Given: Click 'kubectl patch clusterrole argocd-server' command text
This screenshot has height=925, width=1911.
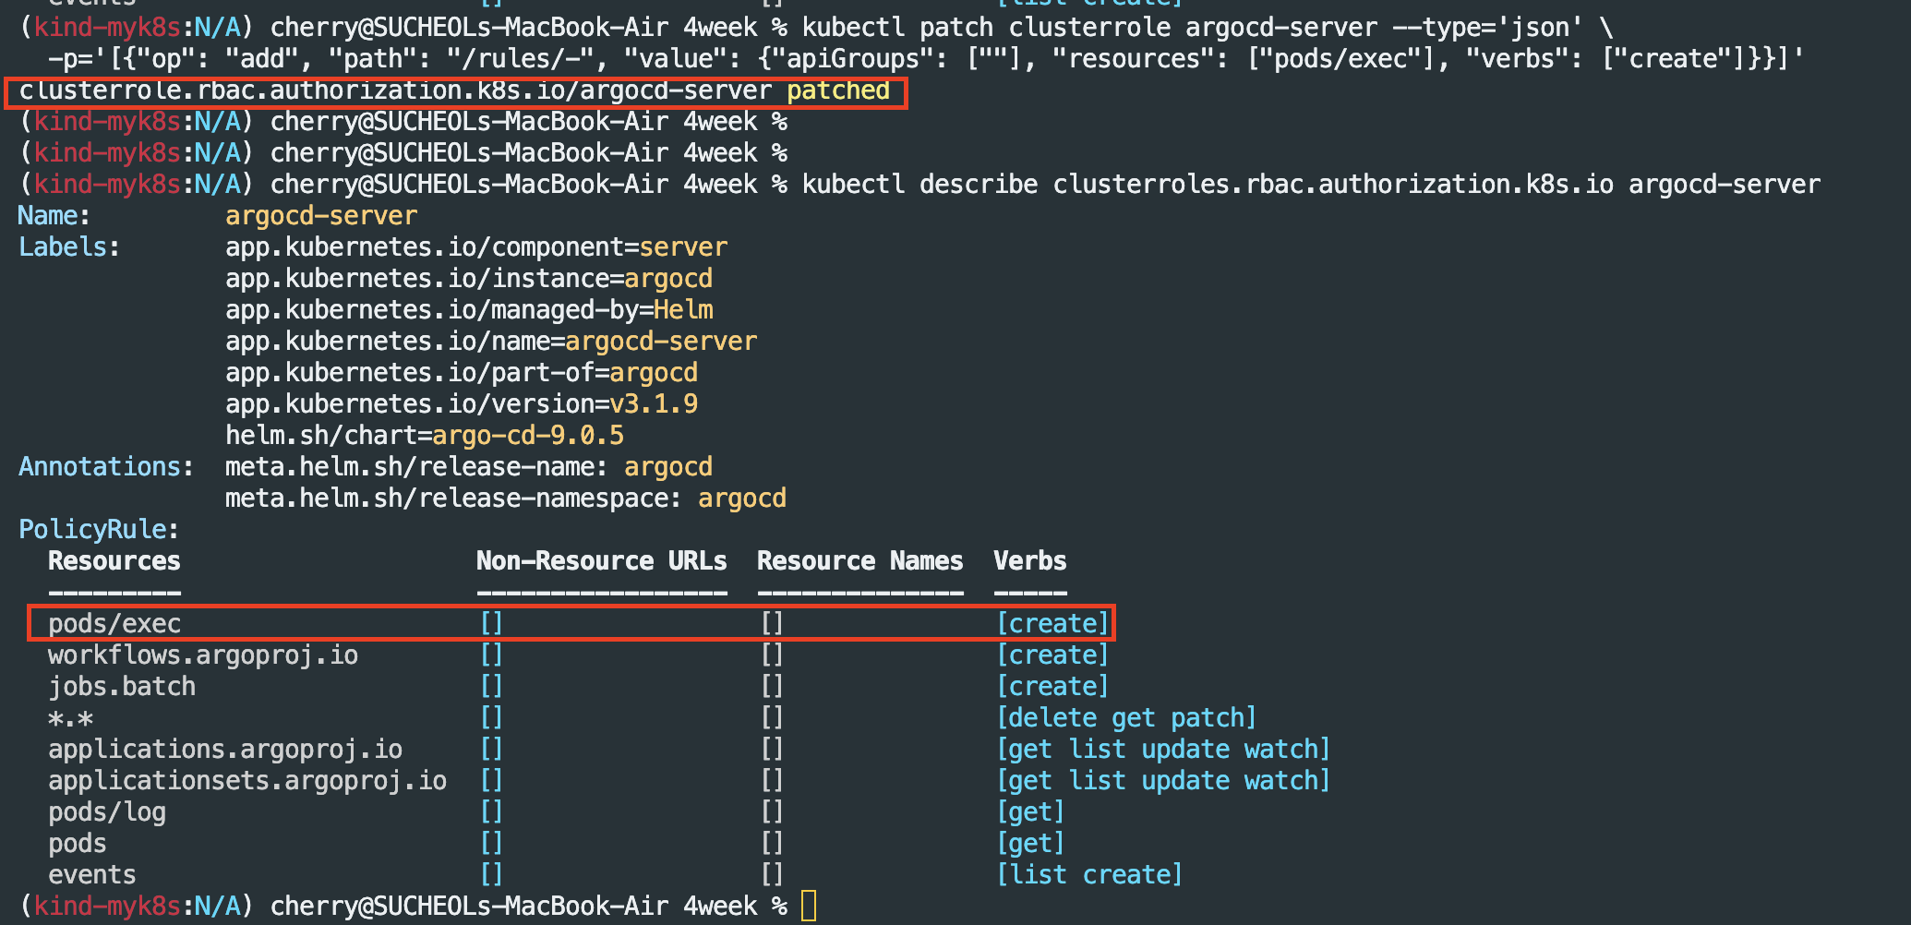Looking at the screenshot, I should click(1089, 28).
